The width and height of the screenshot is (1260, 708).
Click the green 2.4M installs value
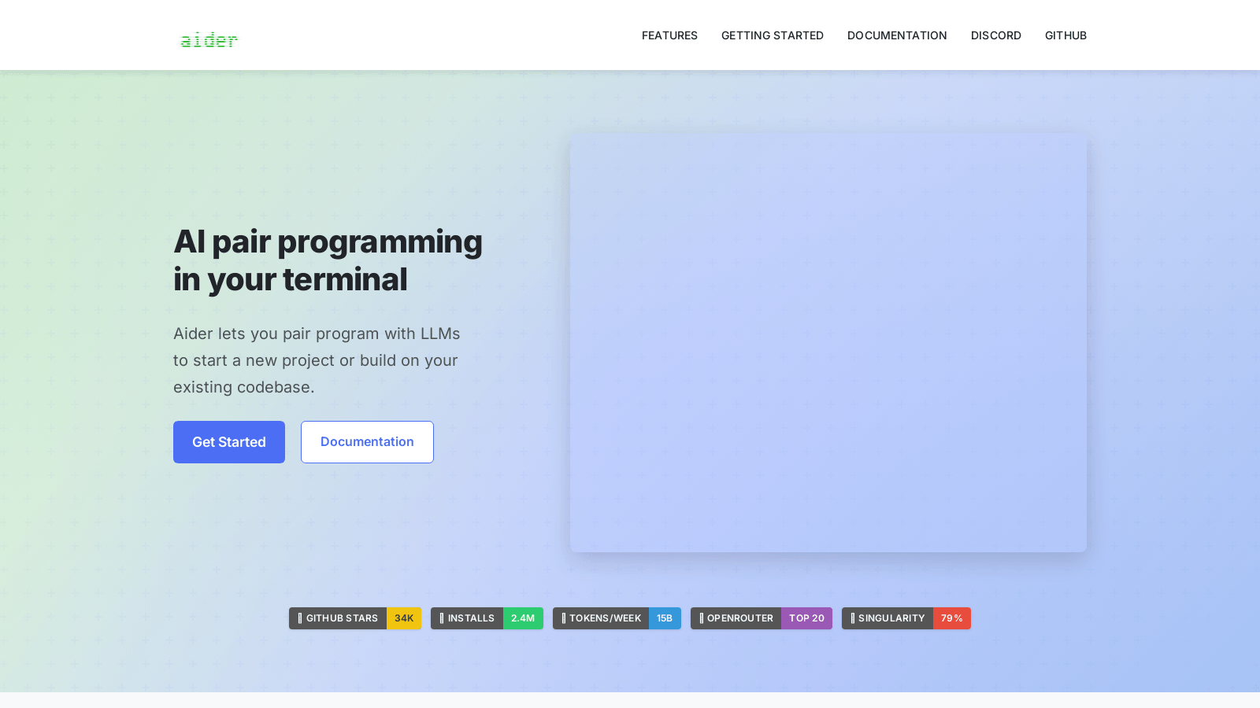(x=523, y=618)
